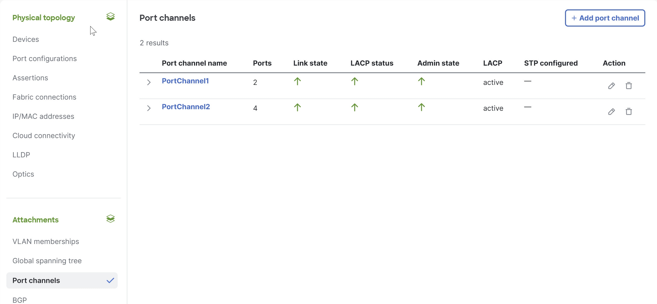
Task: Expand the PortChannel2 row
Action: pos(149,108)
